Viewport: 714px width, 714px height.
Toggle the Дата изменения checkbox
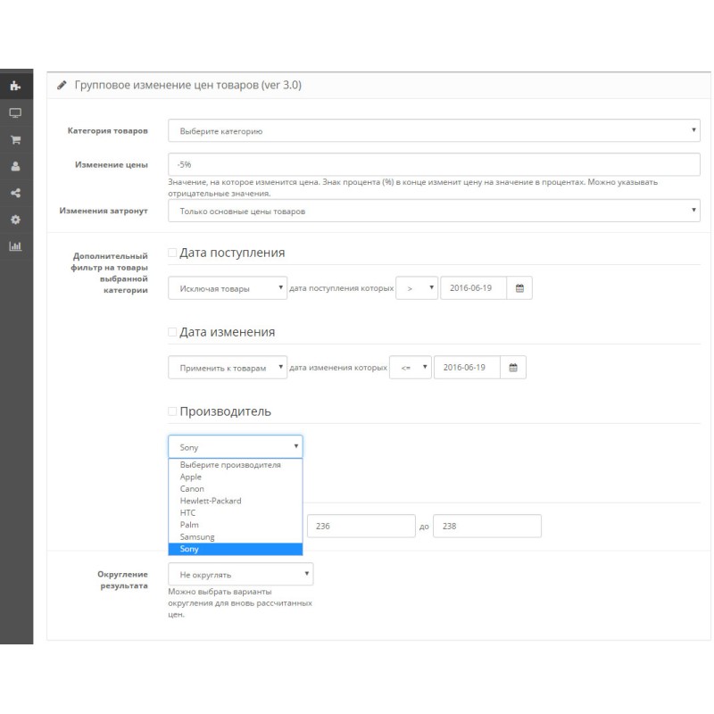coord(173,332)
